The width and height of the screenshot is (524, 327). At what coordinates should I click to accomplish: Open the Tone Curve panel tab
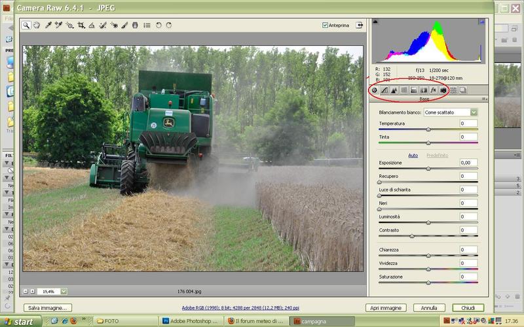coord(384,90)
